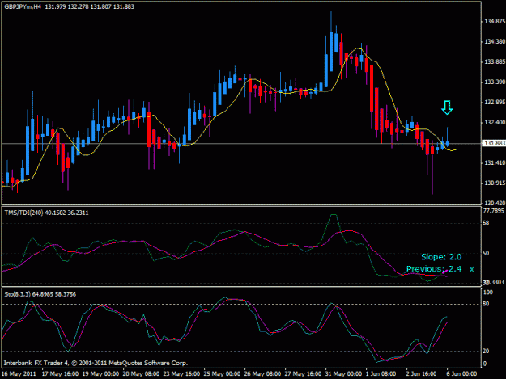Click the Previous: 2.4 text label

click(434, 269)
